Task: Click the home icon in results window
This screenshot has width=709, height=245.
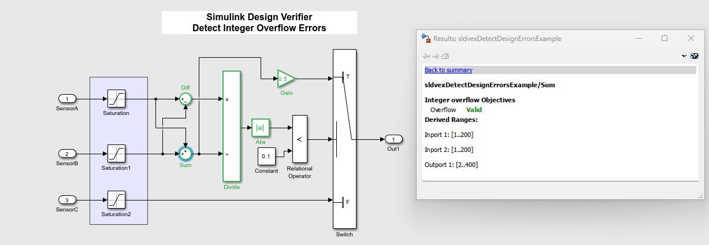Action: point(445,56)
